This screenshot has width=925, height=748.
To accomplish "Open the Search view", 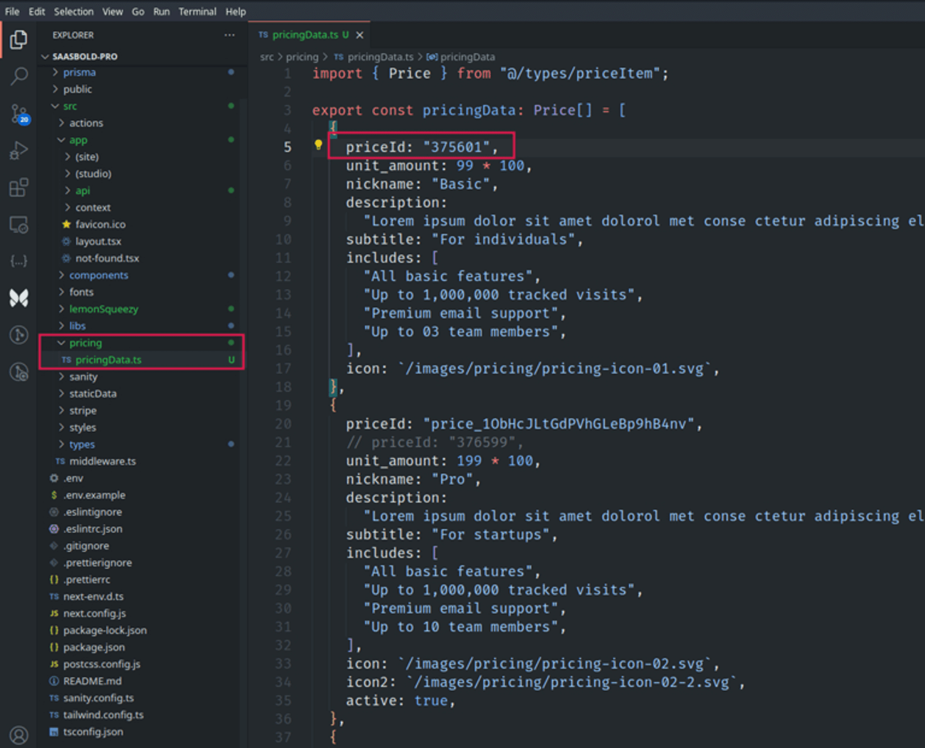I will tap(18, 76).
